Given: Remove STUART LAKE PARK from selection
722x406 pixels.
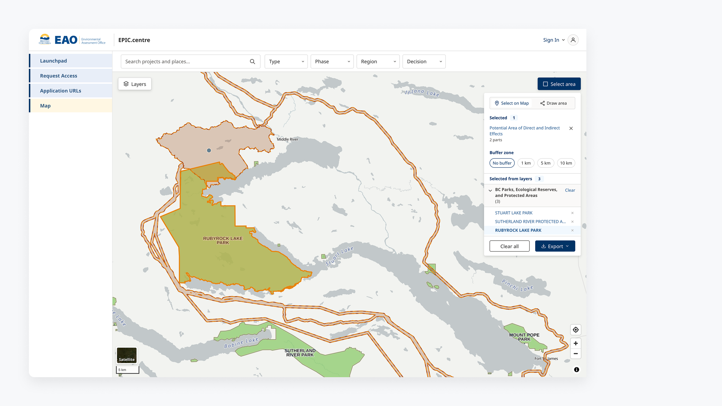Looking at the screenshot, I should pyautogui.click(x=572, y=213).
